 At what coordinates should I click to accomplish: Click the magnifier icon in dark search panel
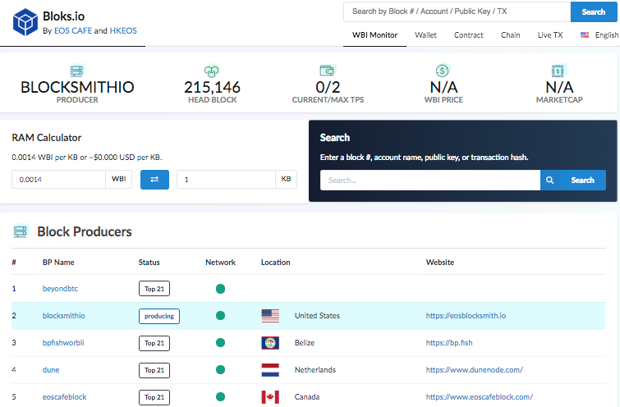[550, 181]
